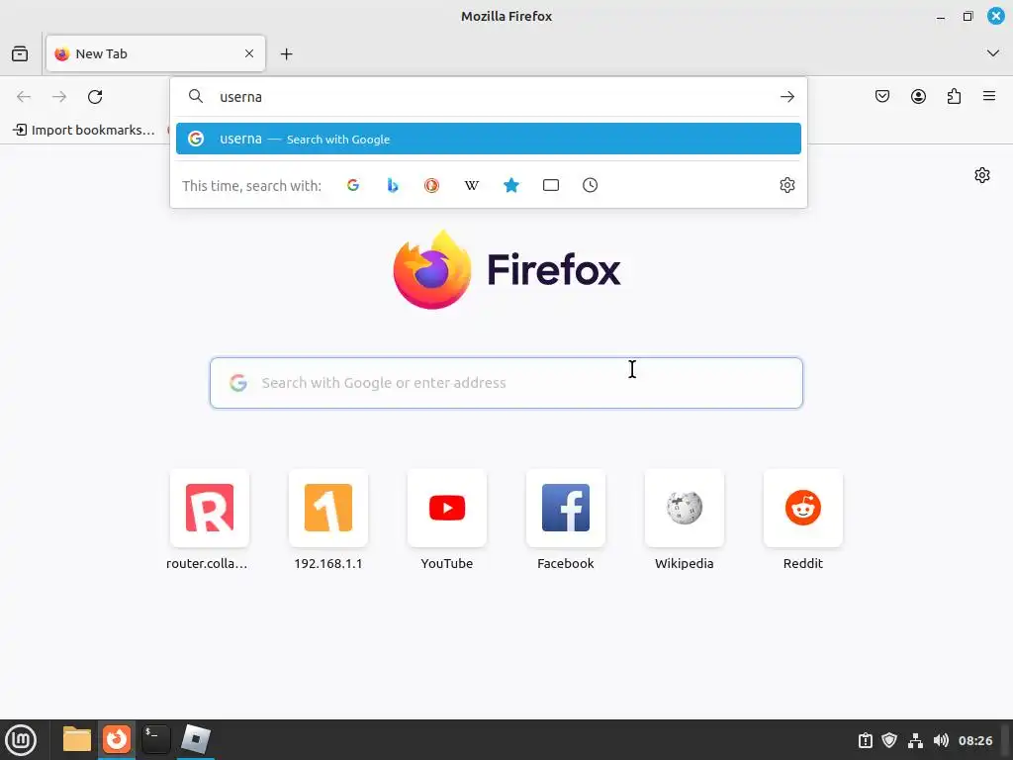
Task: Open search settings gear in dropdown
Action: [x=786, y=185]
